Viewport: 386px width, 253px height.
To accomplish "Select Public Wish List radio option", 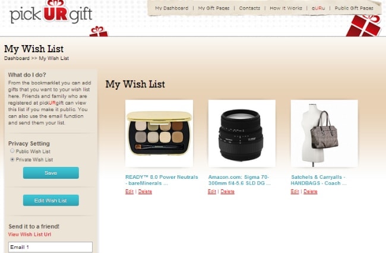I will [x=12, y=151].
